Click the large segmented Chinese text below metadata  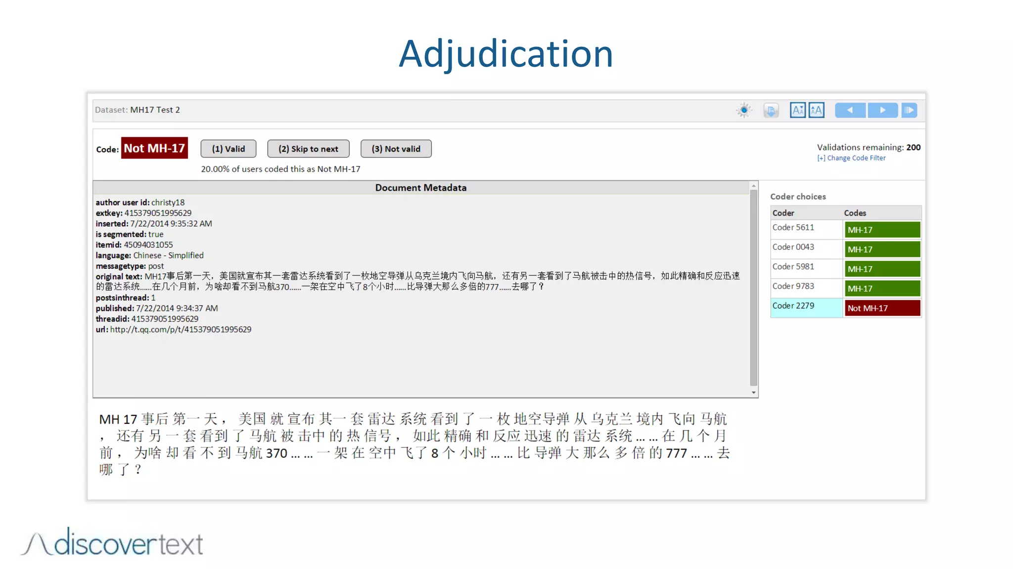pos(414,444)
